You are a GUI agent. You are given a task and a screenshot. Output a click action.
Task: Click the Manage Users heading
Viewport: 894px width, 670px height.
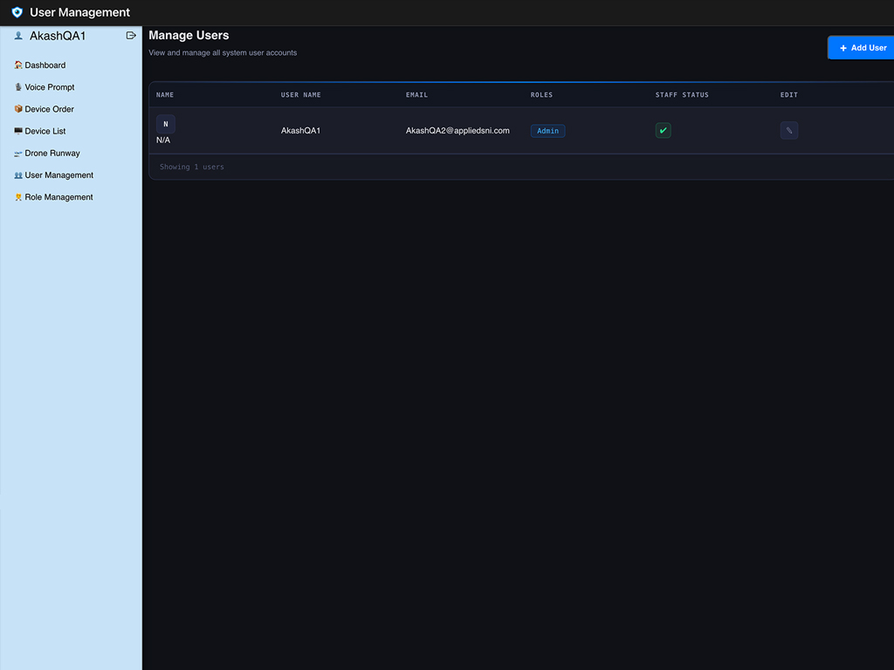pyautogui.click(x=189, y=35)
